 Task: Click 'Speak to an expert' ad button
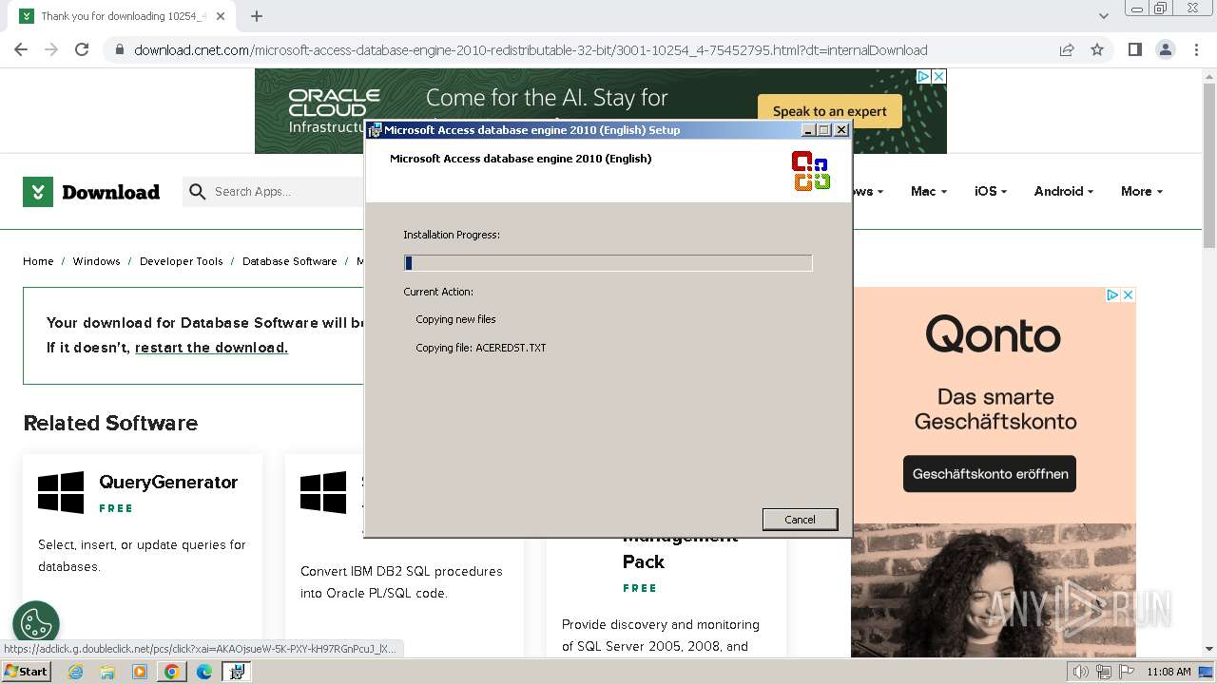click(829, 111)
